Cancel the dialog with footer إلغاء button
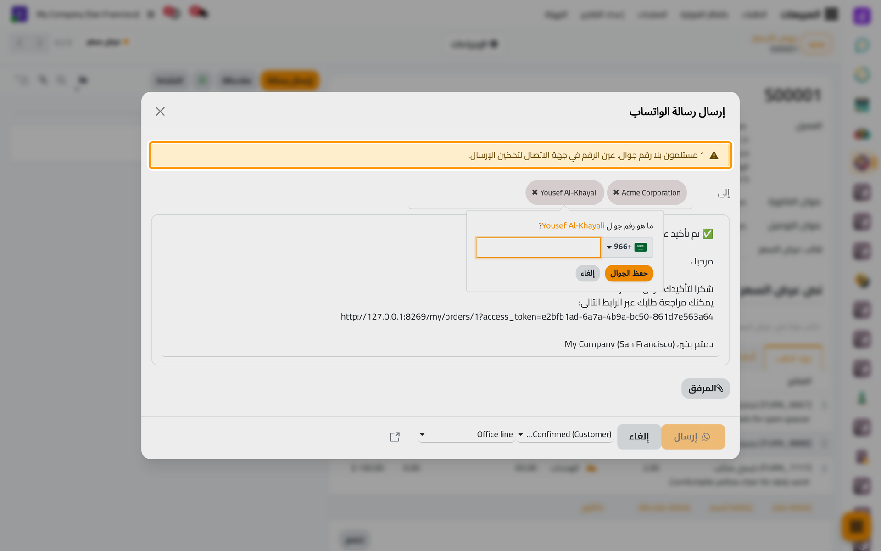Image resolution: width=881 pixels, height=551 pixels. tap(639, 437)
